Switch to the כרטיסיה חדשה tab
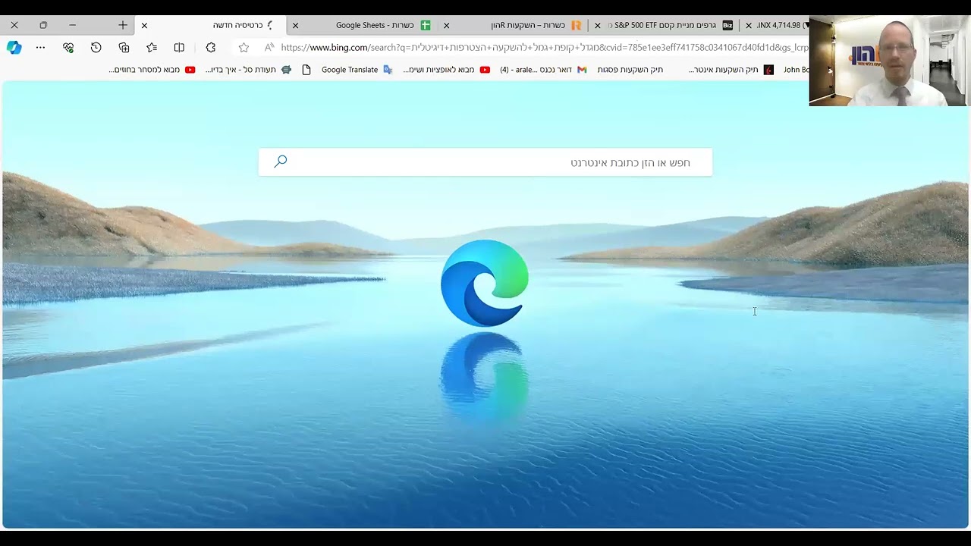The width and height of the screenshot is (971, 546). click(x=212, y=25)
